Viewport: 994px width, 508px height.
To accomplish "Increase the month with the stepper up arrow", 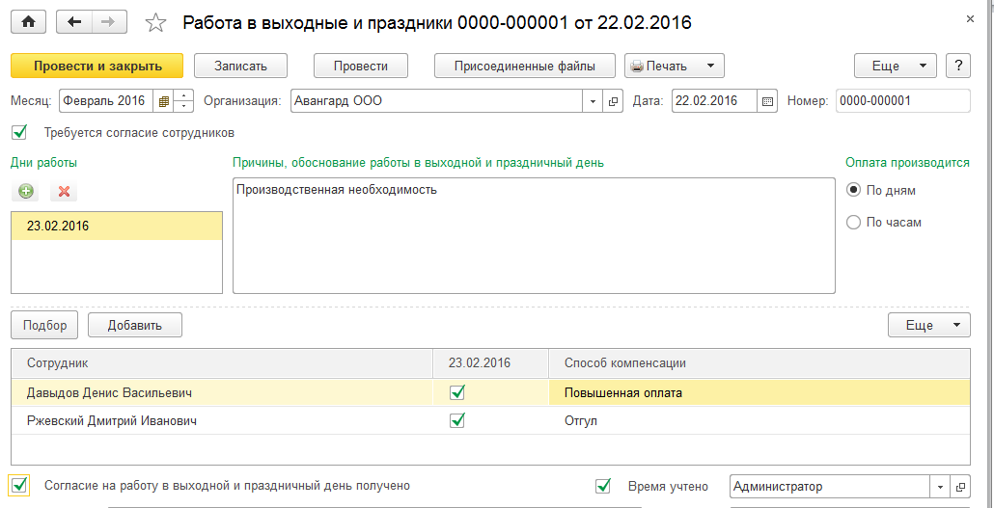I will (x=183, y=95).
